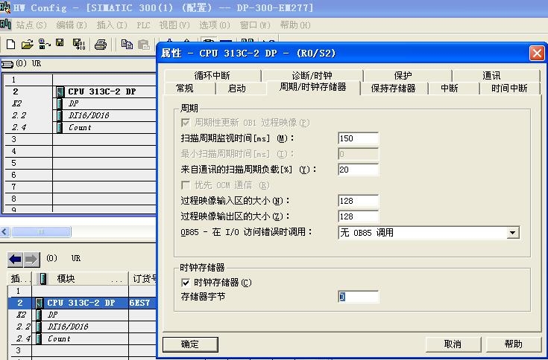The image size is (548, 360).
Task: Open the 编辑 menu
Action: tap(72, 25)
